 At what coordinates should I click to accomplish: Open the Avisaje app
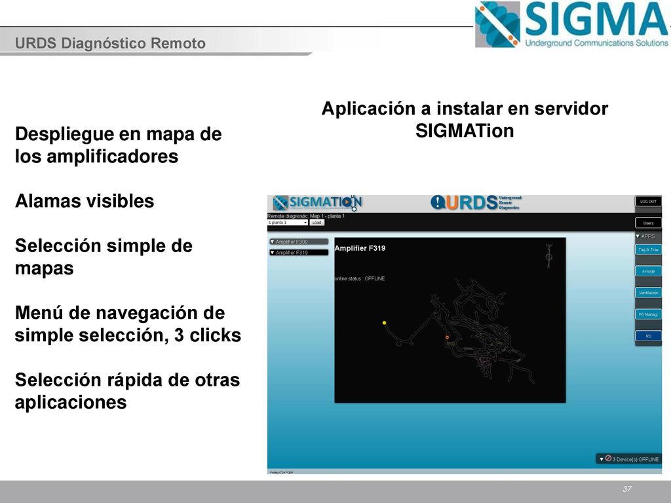tap(648, 271)
